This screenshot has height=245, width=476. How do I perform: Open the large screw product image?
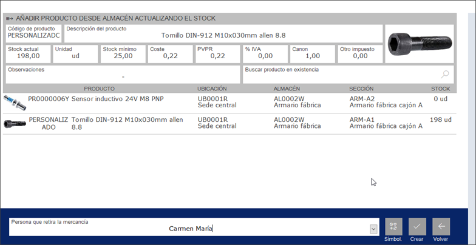pyautogui.click(x=419, y=44)
